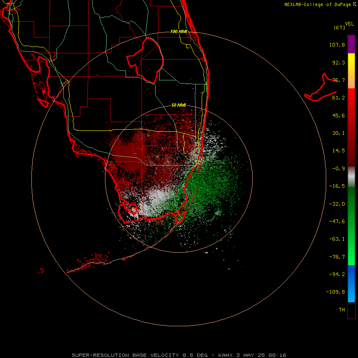Pick the gray near-zero segment of the velocity scale
Screen dimensions: 358x358
(x=351, y=177)
